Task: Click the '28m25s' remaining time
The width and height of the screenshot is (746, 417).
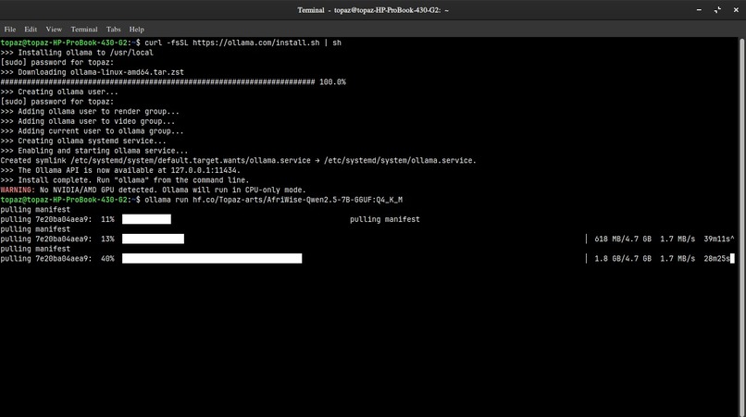Action: (717, 259)
